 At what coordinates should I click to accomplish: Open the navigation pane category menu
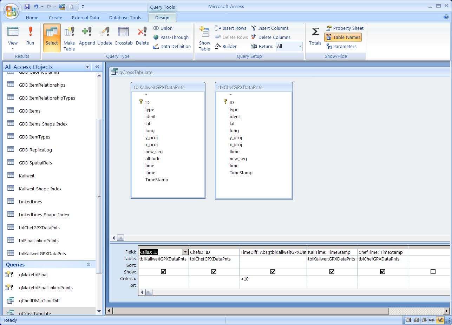tap(87, 67)
